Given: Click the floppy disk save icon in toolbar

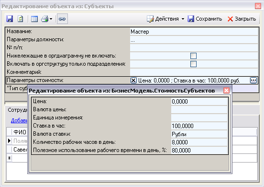Looking at the screenshot, I should click(x=10, y=19).
